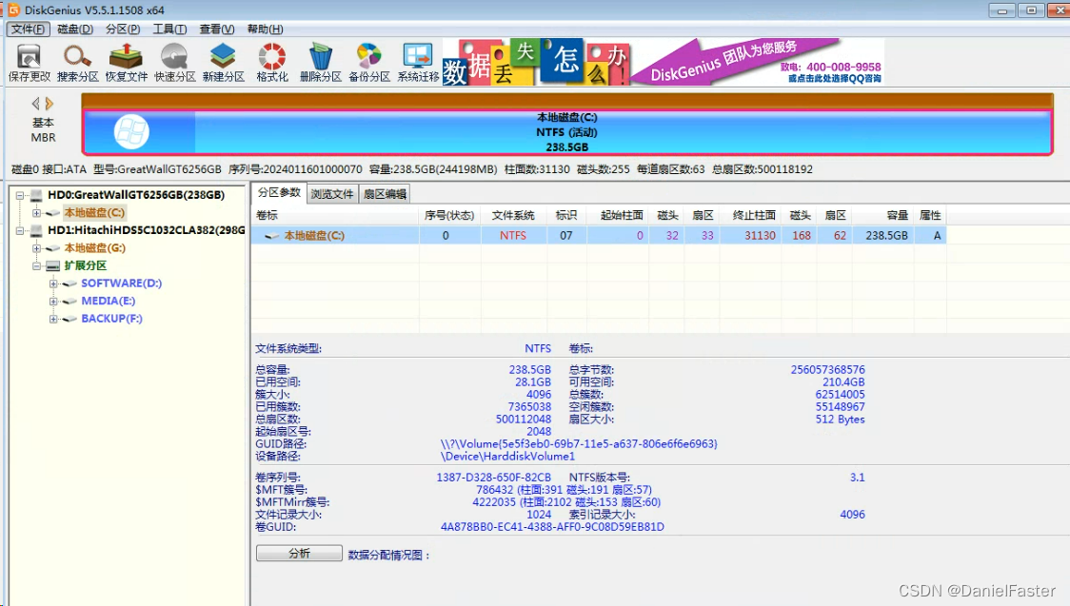The image size is (1070, 606).
Task: Select the C: NTFS partition bar
Action: [567, 131]
